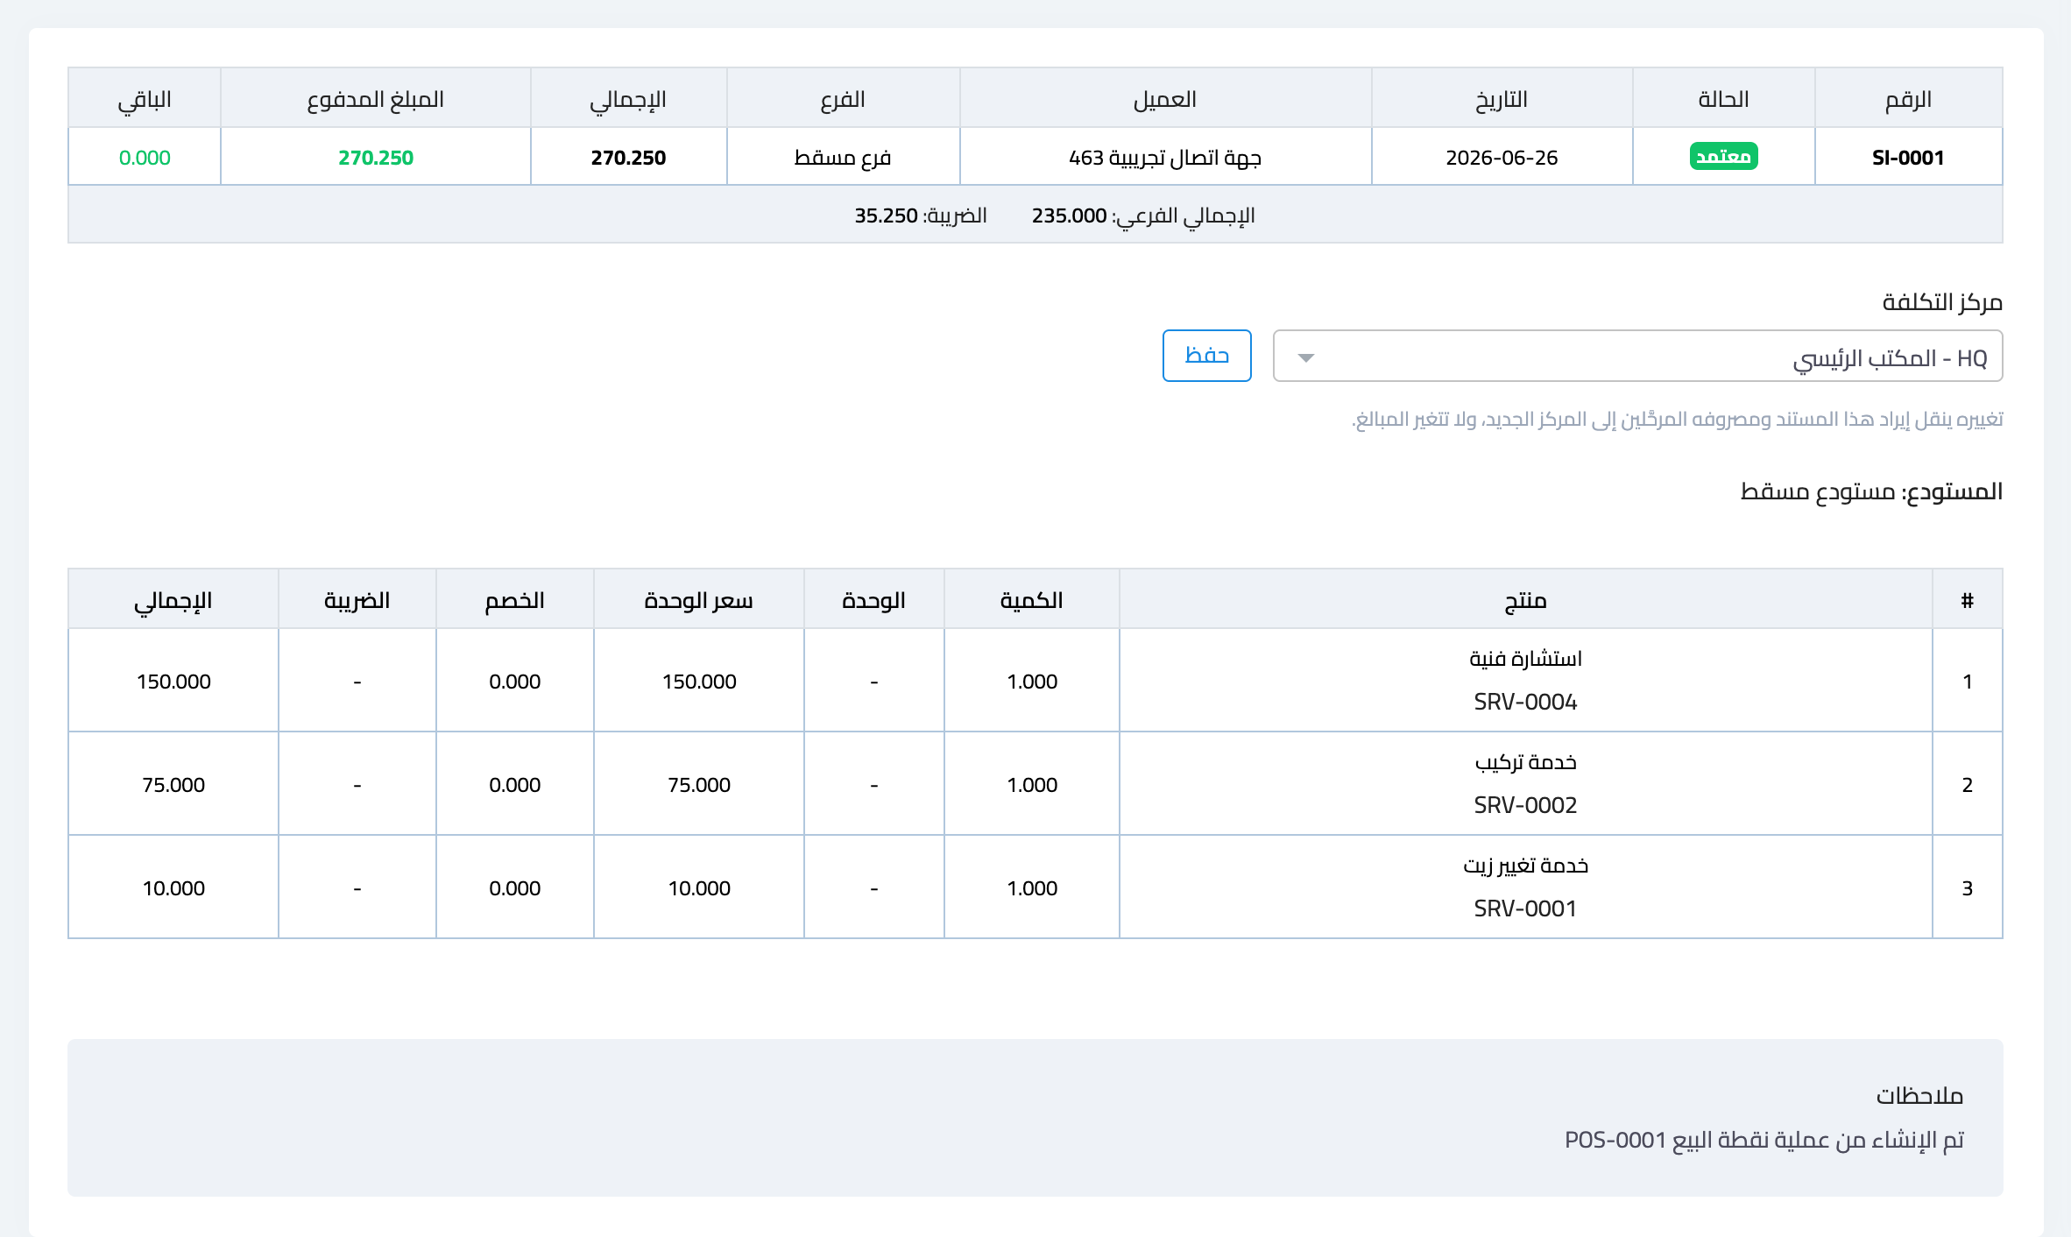Select date 2026-06-26 cell

pos(1502,158)
